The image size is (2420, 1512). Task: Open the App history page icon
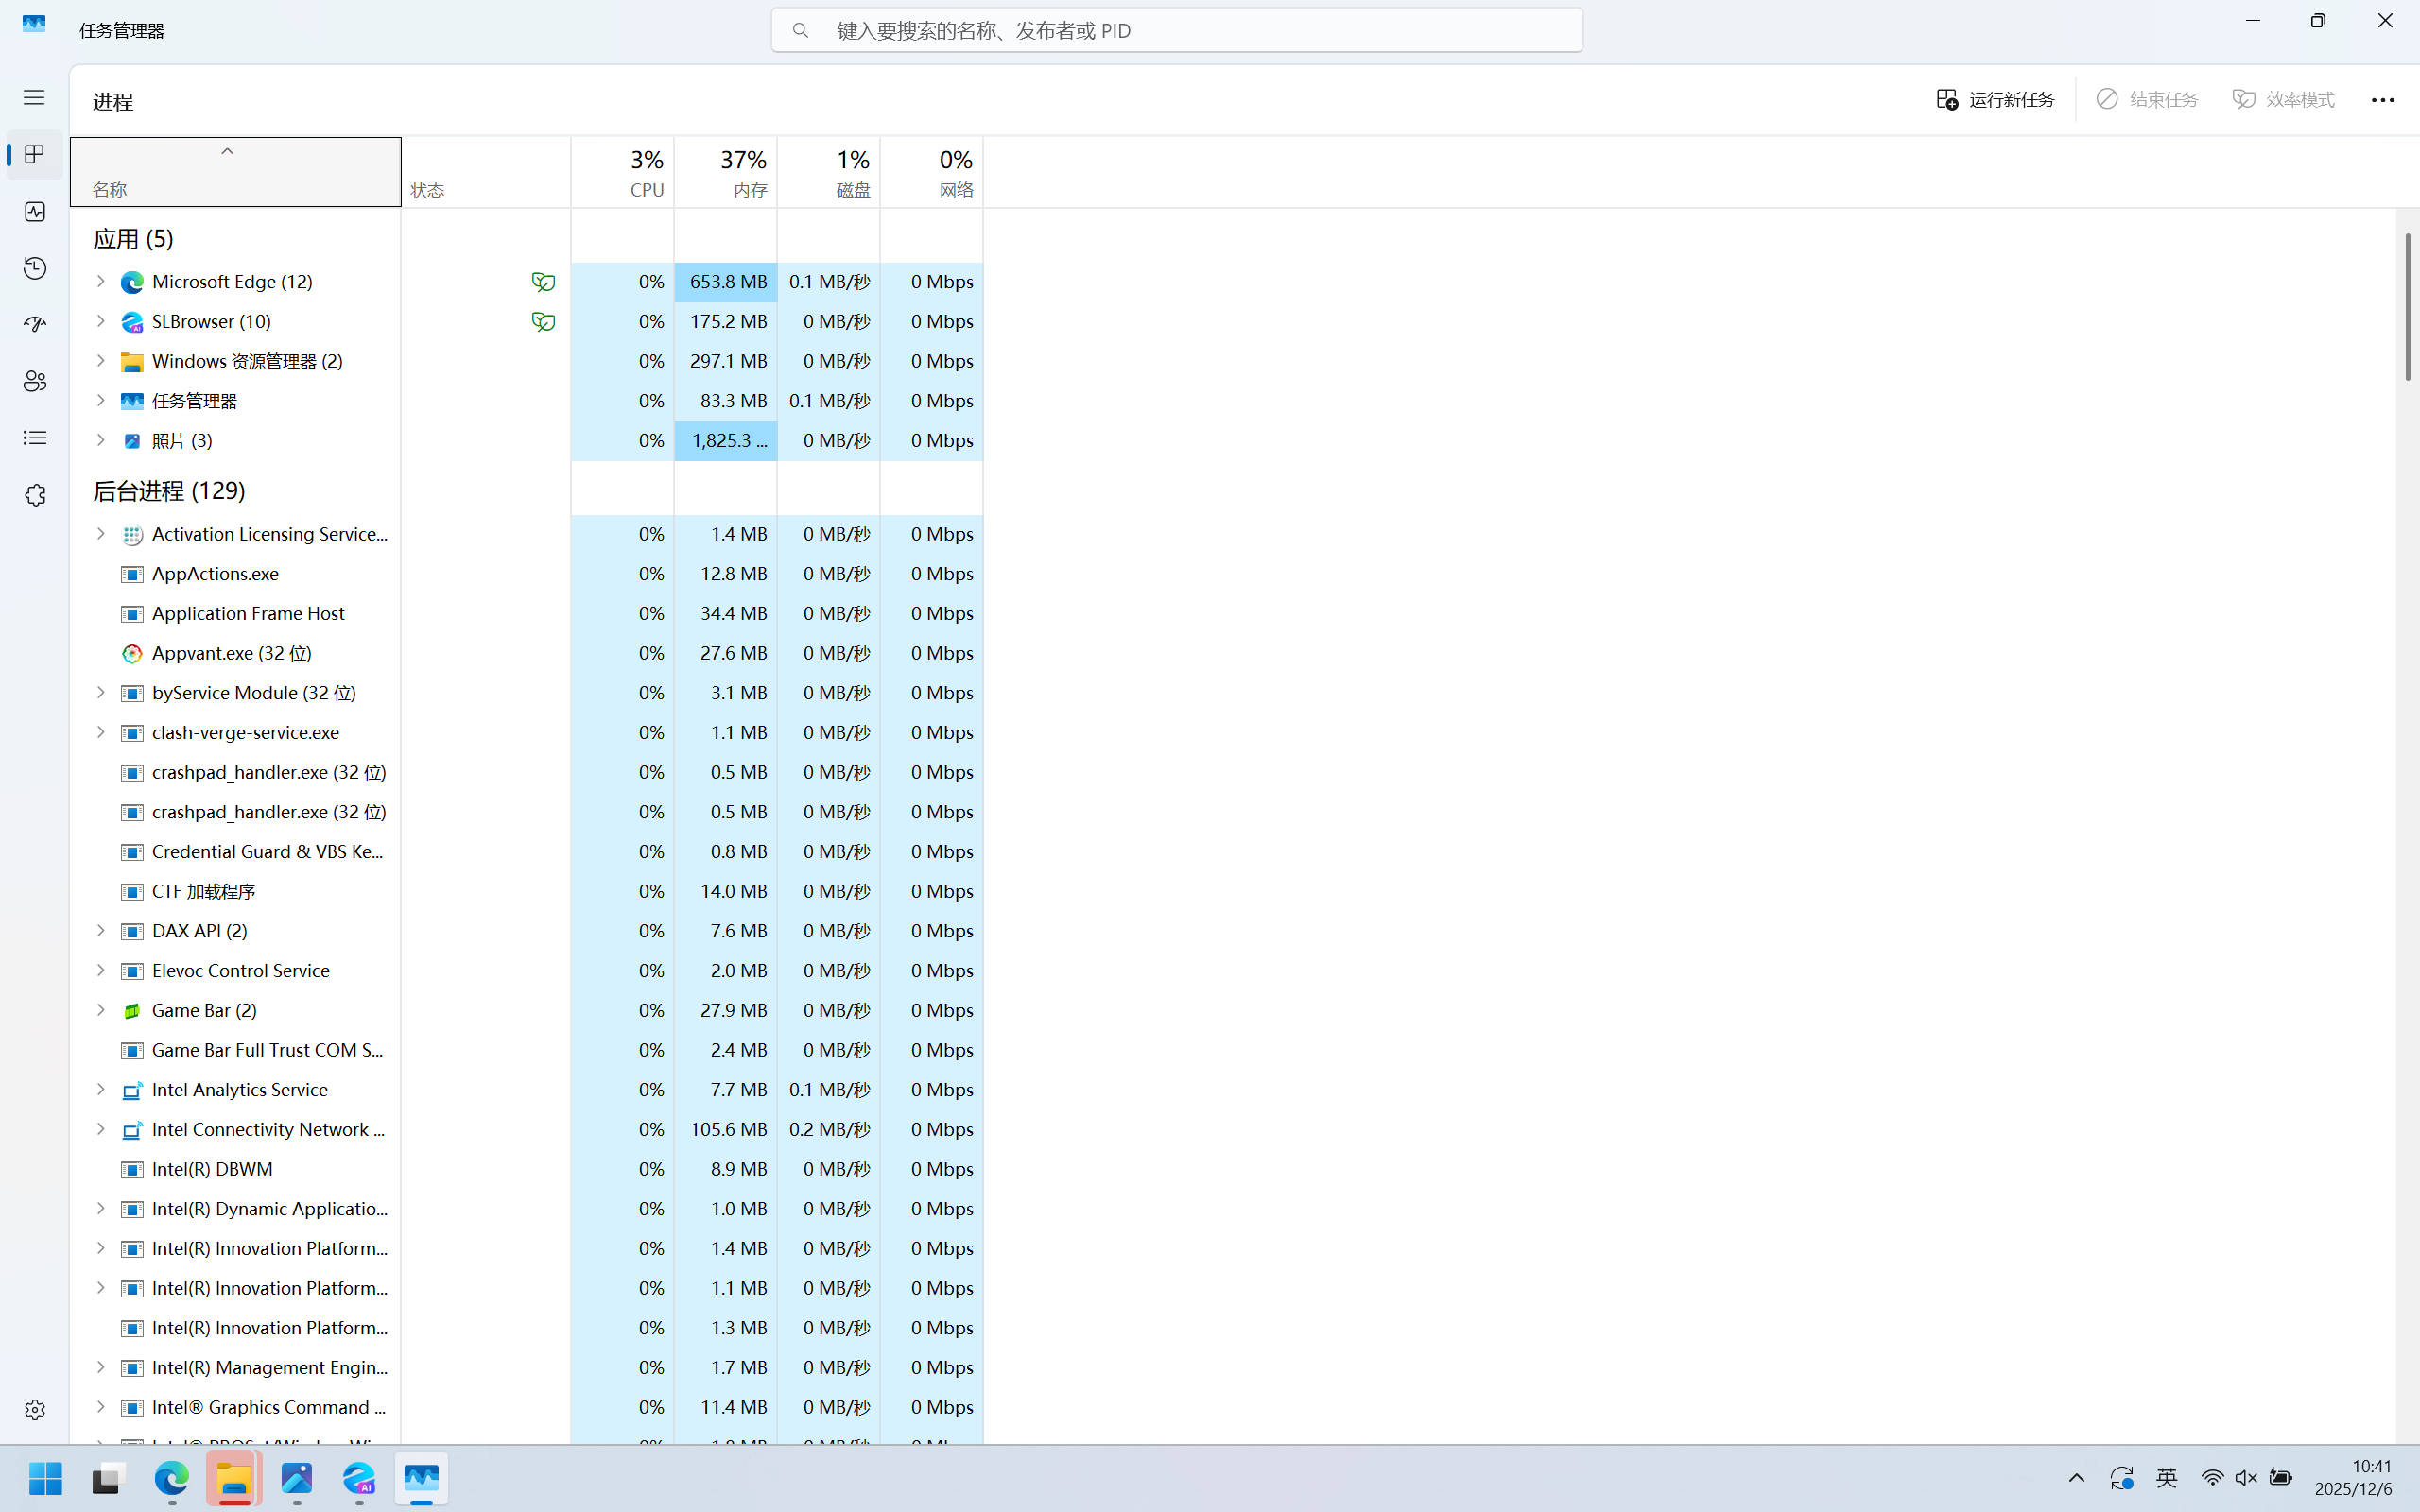coord(35,268)
